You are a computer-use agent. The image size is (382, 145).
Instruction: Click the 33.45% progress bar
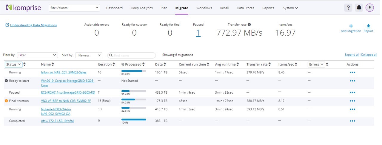point(134,91)
